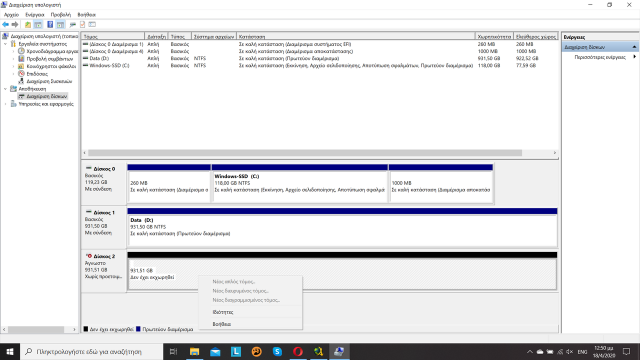Click the blue question-mark Help toolbar icon
This screenshot has height=360, width=640.
pos(50,24)
